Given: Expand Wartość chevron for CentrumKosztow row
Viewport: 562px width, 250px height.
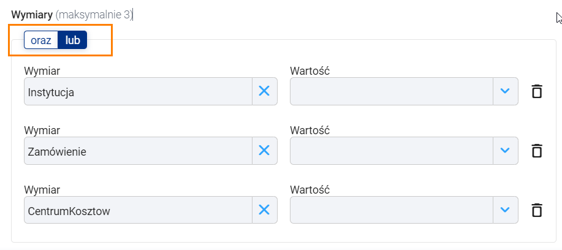Looking at the screenshot, I should click(x=505, y=210).
